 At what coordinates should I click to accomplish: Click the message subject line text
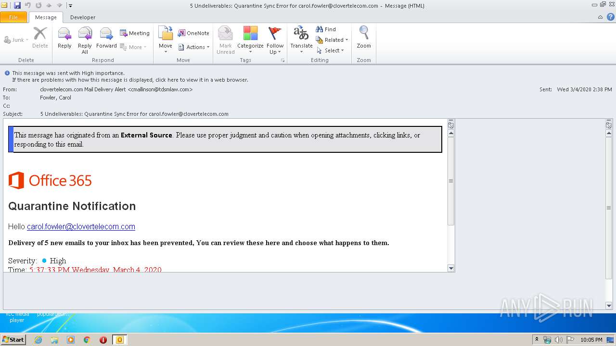[134, 114]
